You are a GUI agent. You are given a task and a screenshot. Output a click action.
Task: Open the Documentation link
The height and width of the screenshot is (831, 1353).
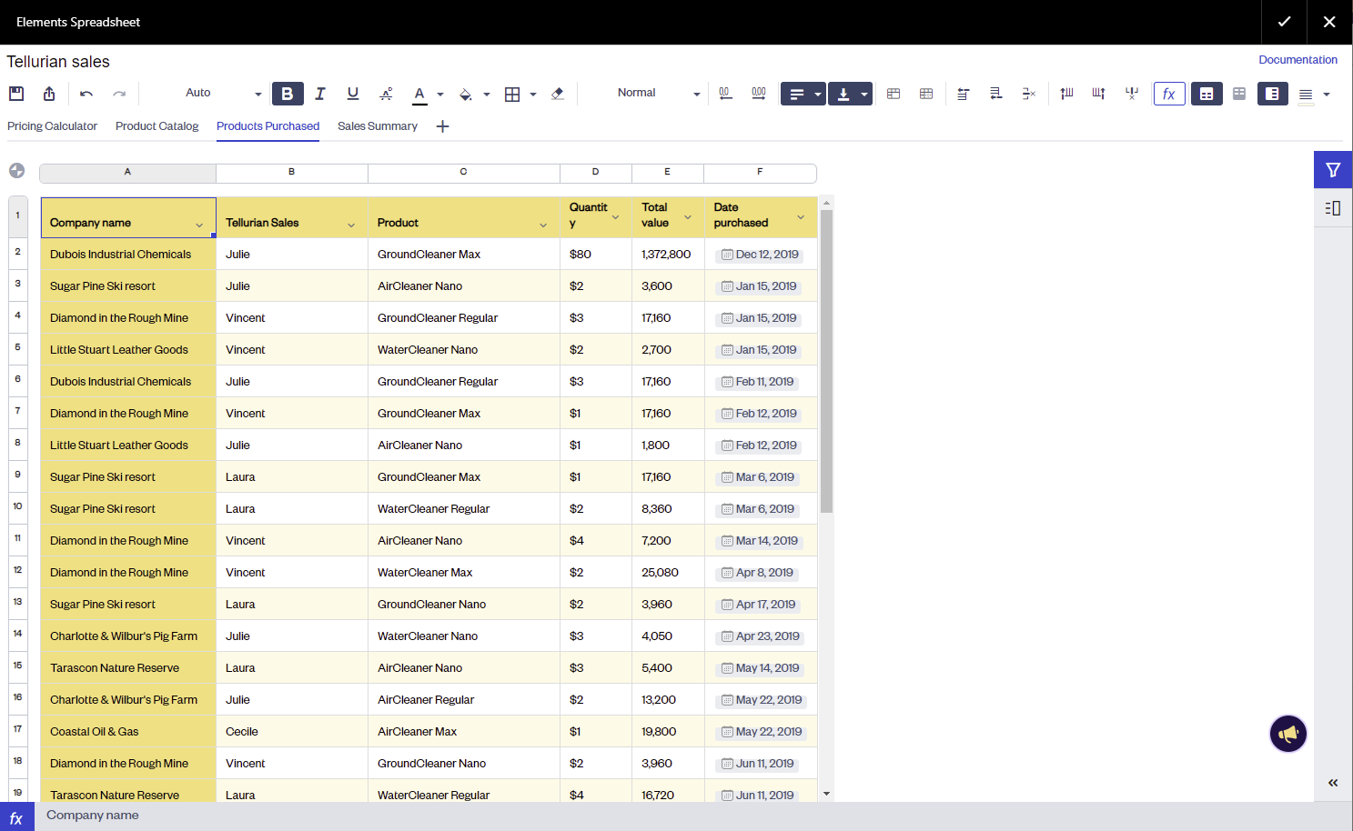[1297, 60]
